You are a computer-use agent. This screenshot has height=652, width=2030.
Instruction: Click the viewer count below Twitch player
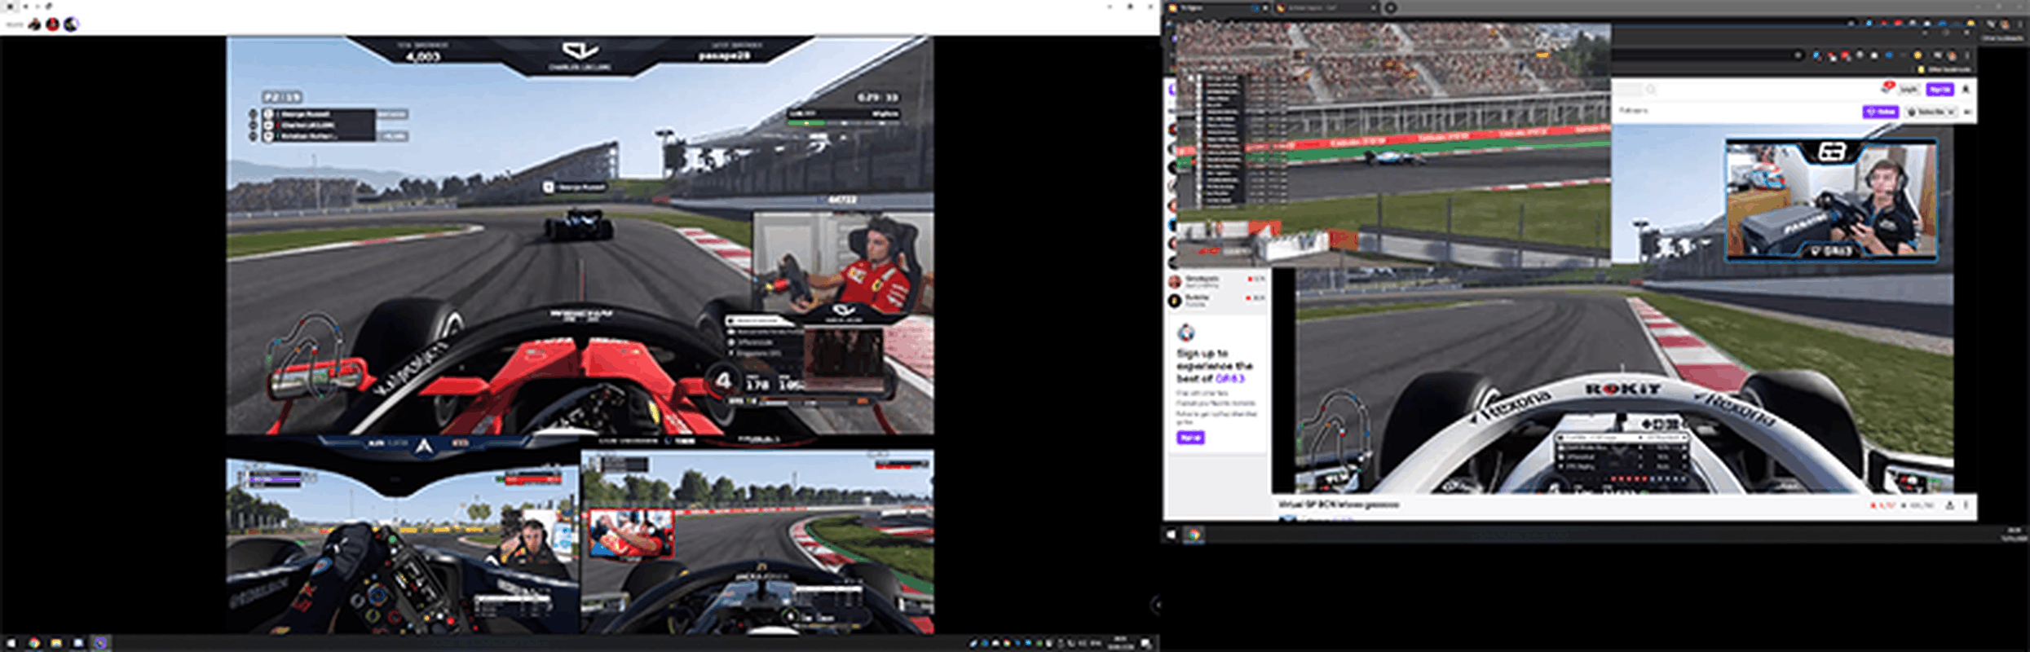[x=1882, y=505]
